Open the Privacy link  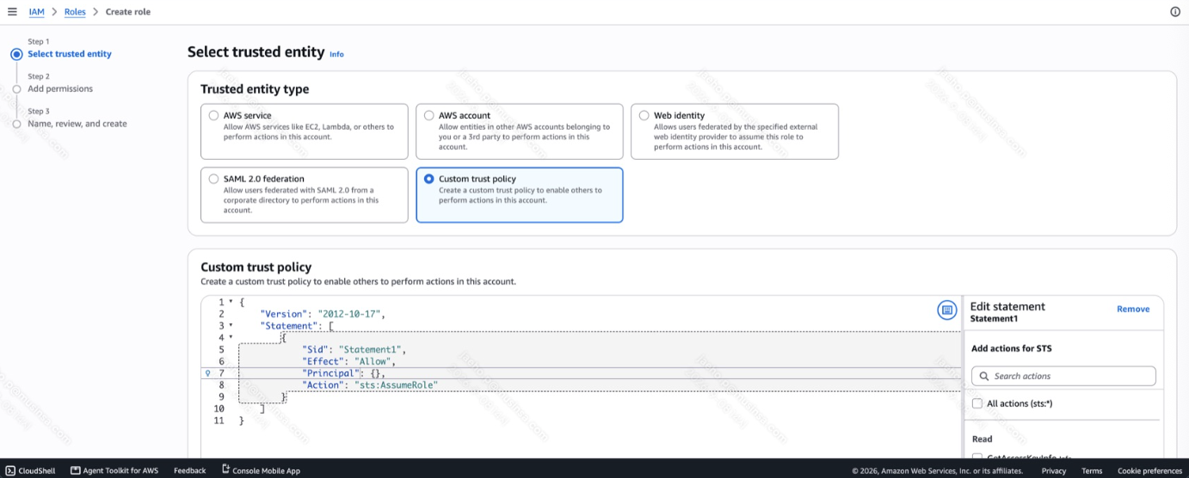(x=1053, y=470)
